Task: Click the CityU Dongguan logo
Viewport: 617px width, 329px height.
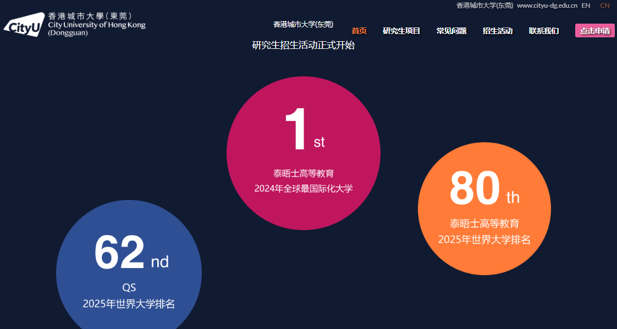Action: [x=74, y=24]
